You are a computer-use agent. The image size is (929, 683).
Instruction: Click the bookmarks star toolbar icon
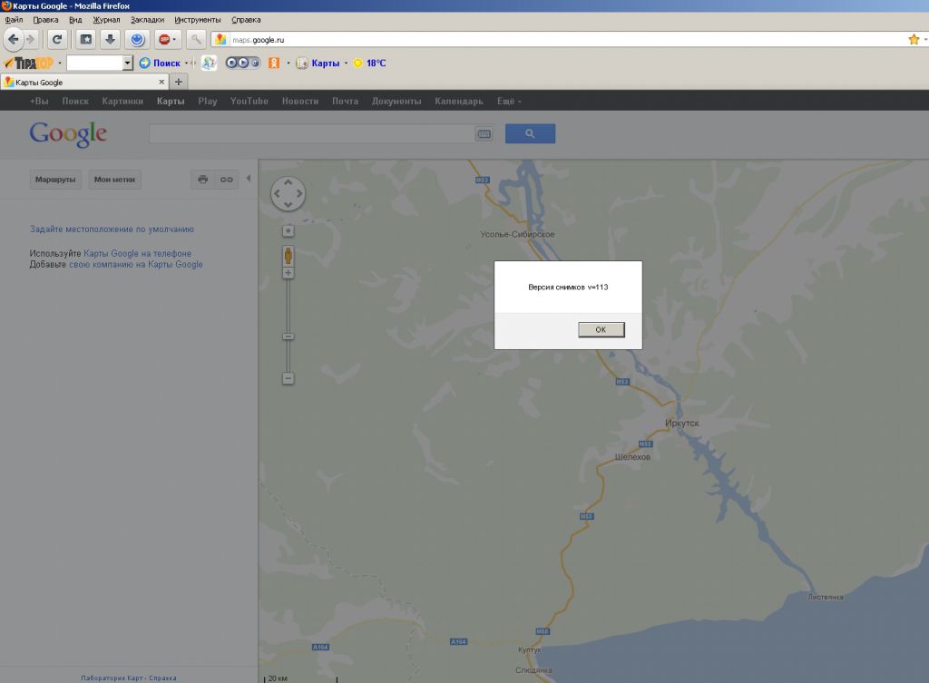coord(85,39)
